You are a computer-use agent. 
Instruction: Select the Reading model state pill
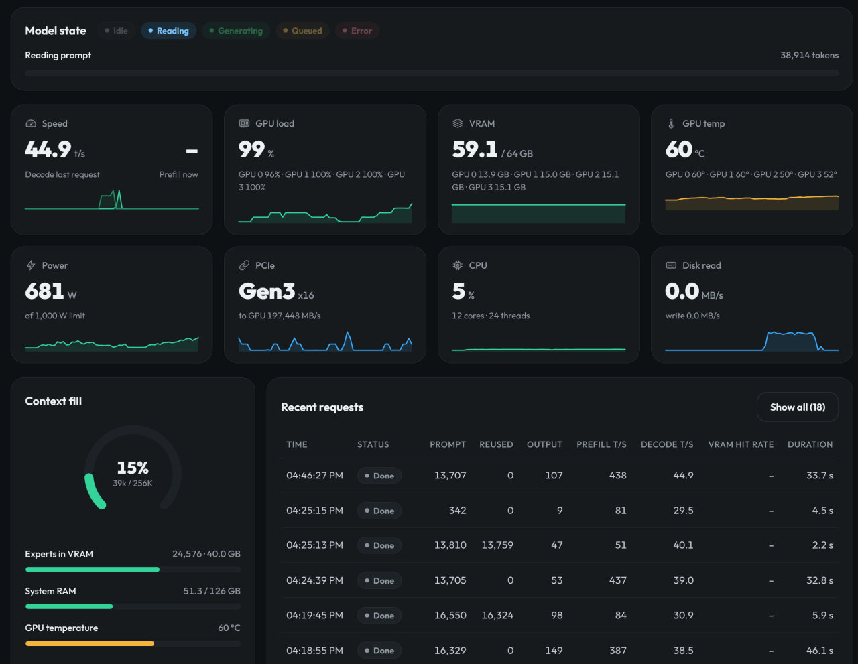pyautogui.click(x=168, y=31)
